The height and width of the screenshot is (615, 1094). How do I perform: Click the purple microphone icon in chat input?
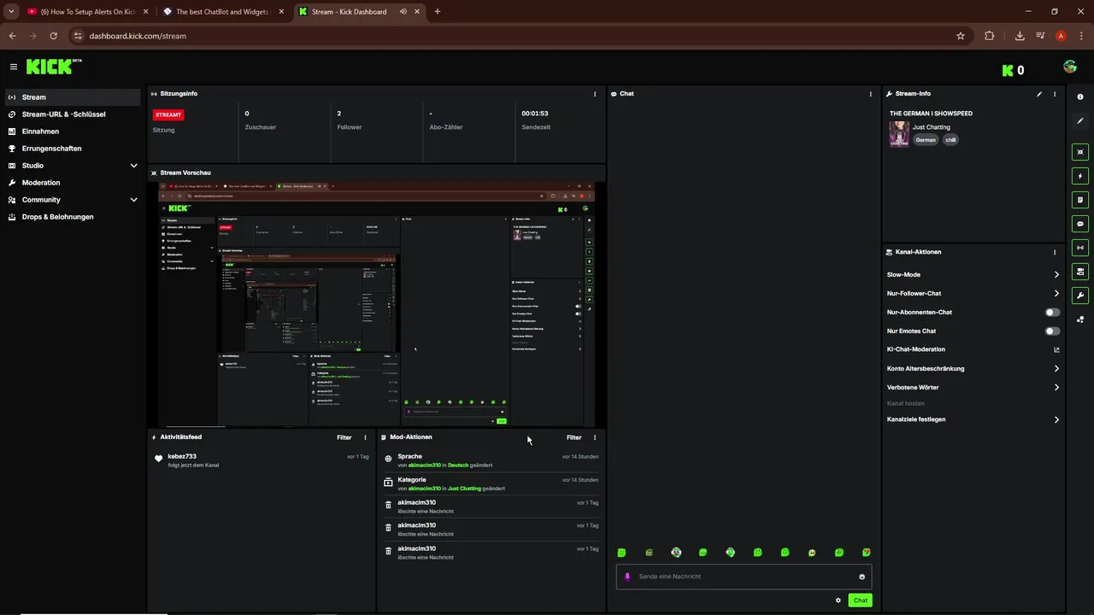tap(627, 577)
